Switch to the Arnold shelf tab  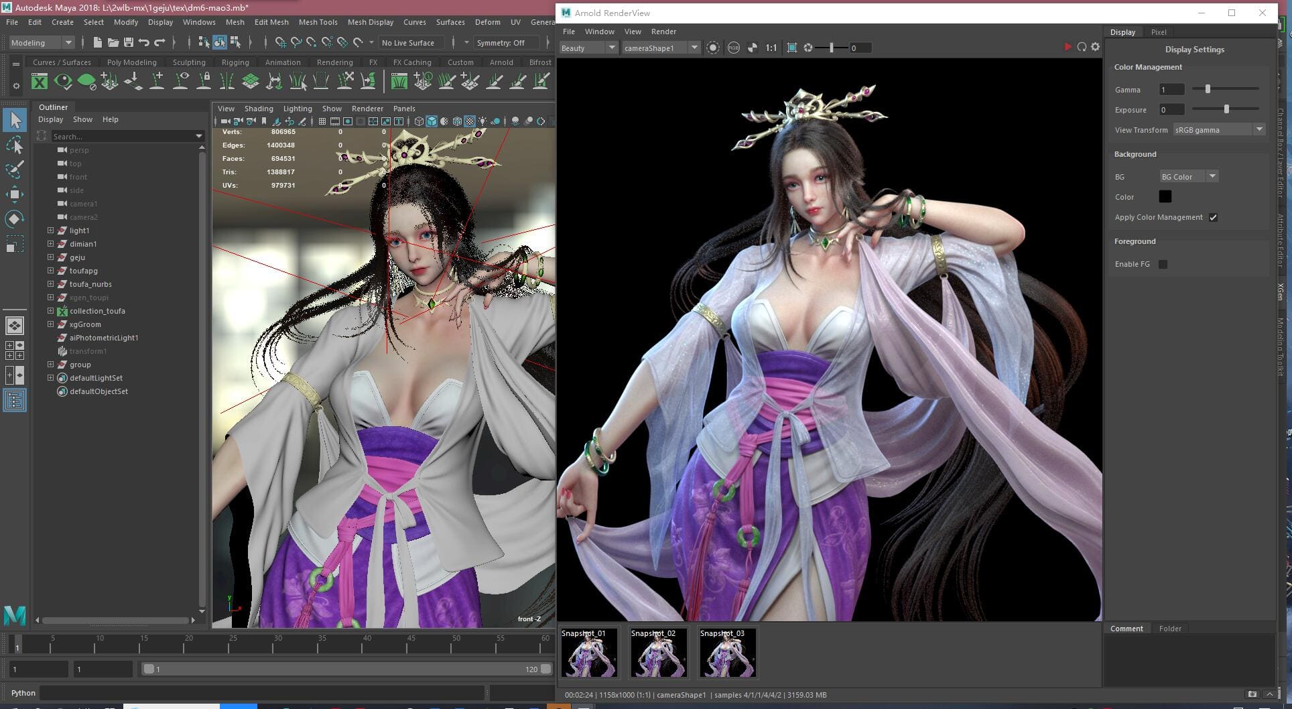tap(501, 62)
